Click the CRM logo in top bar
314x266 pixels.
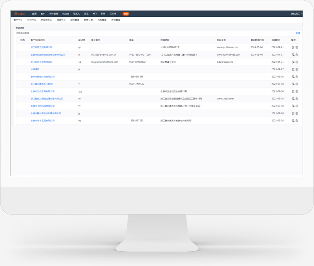19,14
